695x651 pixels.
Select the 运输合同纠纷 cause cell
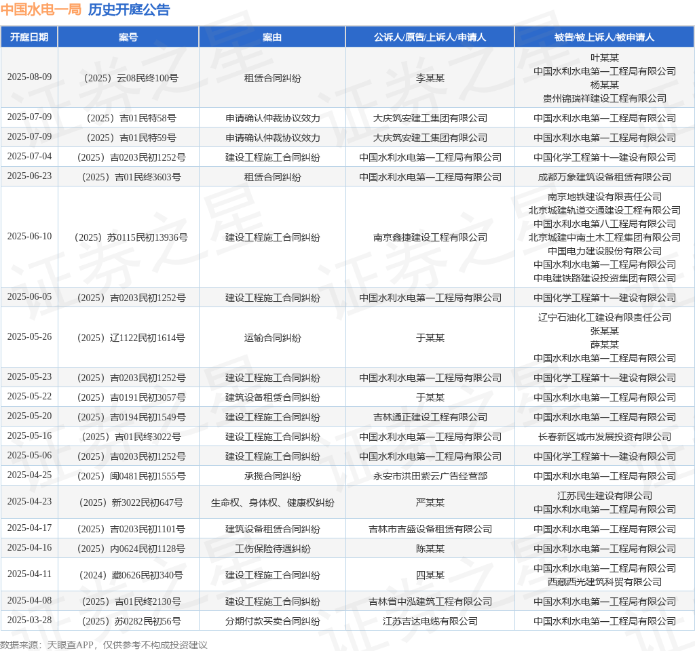(x=272, y=338)
